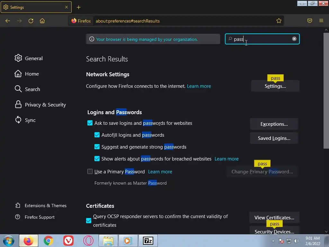The height and width of the screenshot is (247, 329).
Task: Switch to Firefox in the taskbar
Action: pos(29,241)
